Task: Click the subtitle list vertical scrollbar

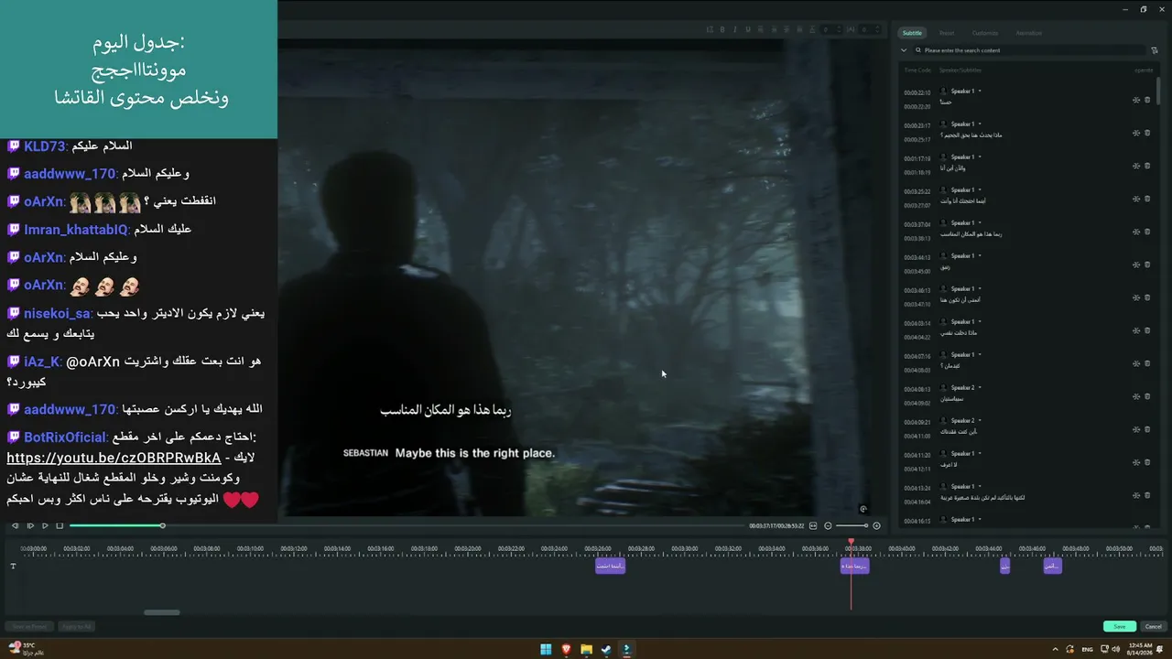Action: pyautogui.click(x=1158, y=92)
